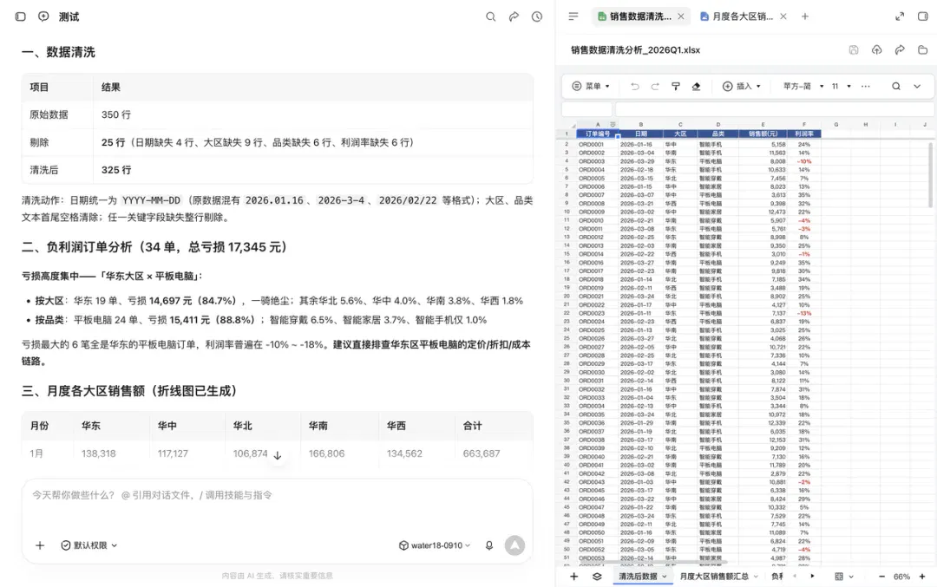Open the 默认权限 permissions dropdown
Viewport: 937px width, 587px height.
pos(89,545)
